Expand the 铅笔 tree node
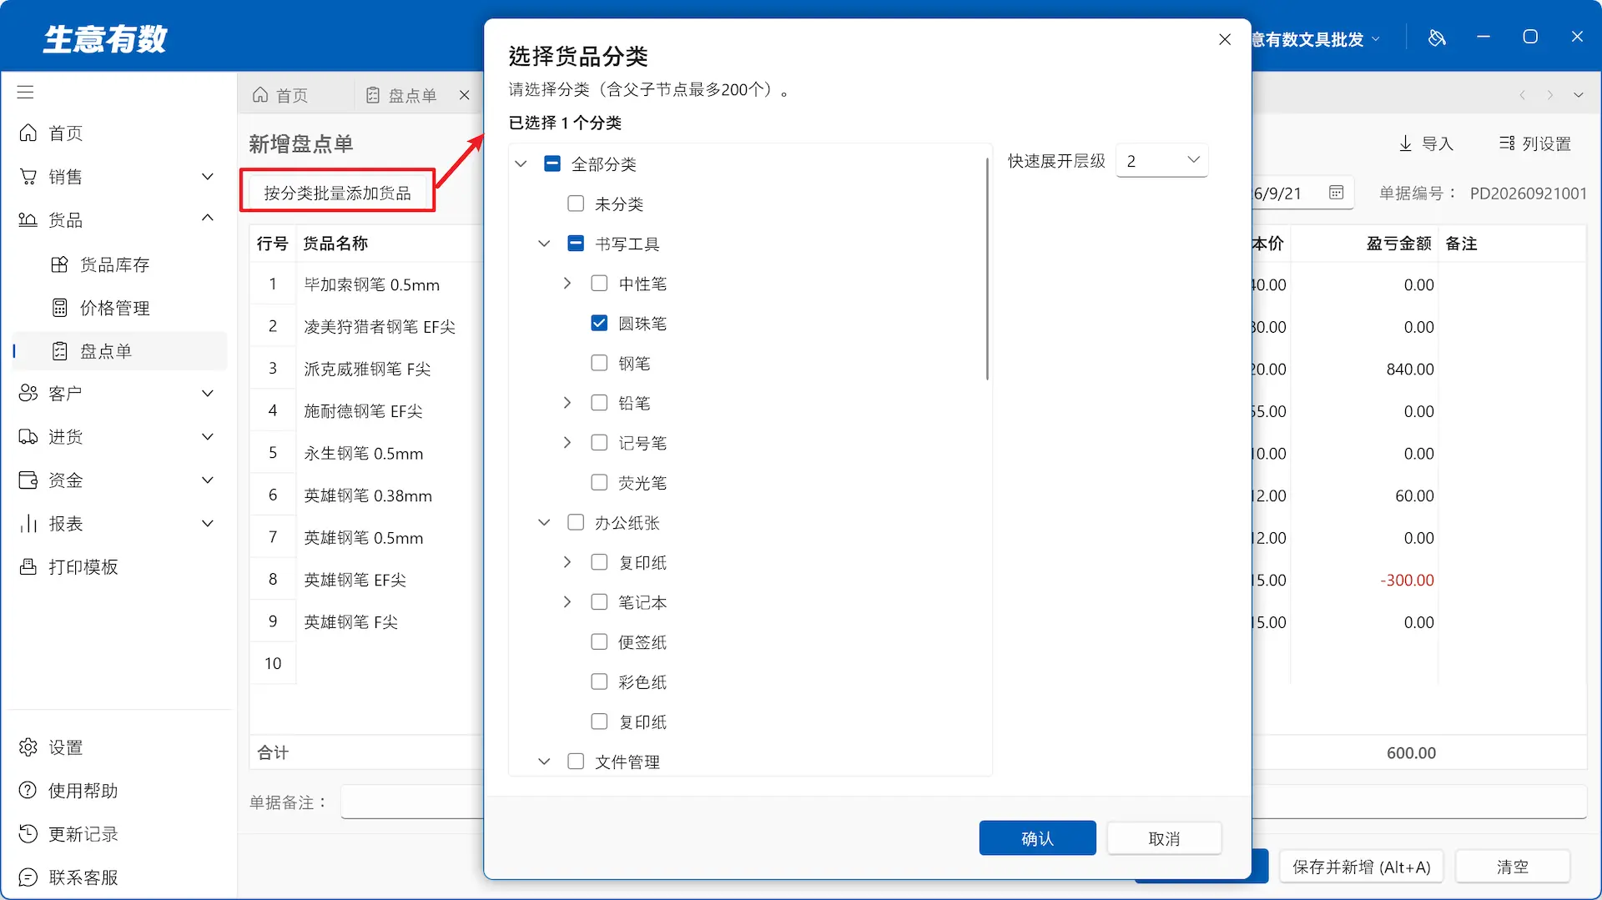 (x=567, y=403)
